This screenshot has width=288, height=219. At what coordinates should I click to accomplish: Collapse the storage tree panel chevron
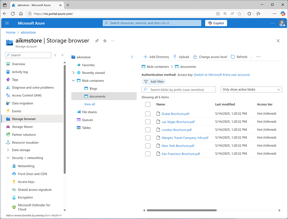(132, 57)
